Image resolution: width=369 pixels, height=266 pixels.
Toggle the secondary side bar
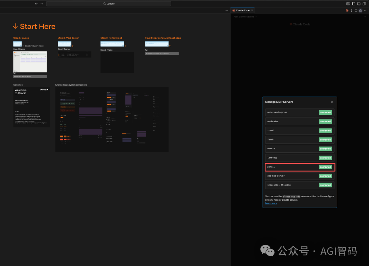(364, 4)
